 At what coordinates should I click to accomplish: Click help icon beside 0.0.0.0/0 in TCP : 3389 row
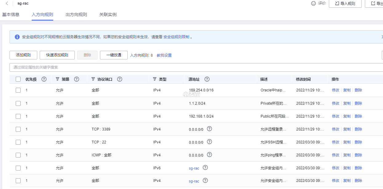[209, 129]
